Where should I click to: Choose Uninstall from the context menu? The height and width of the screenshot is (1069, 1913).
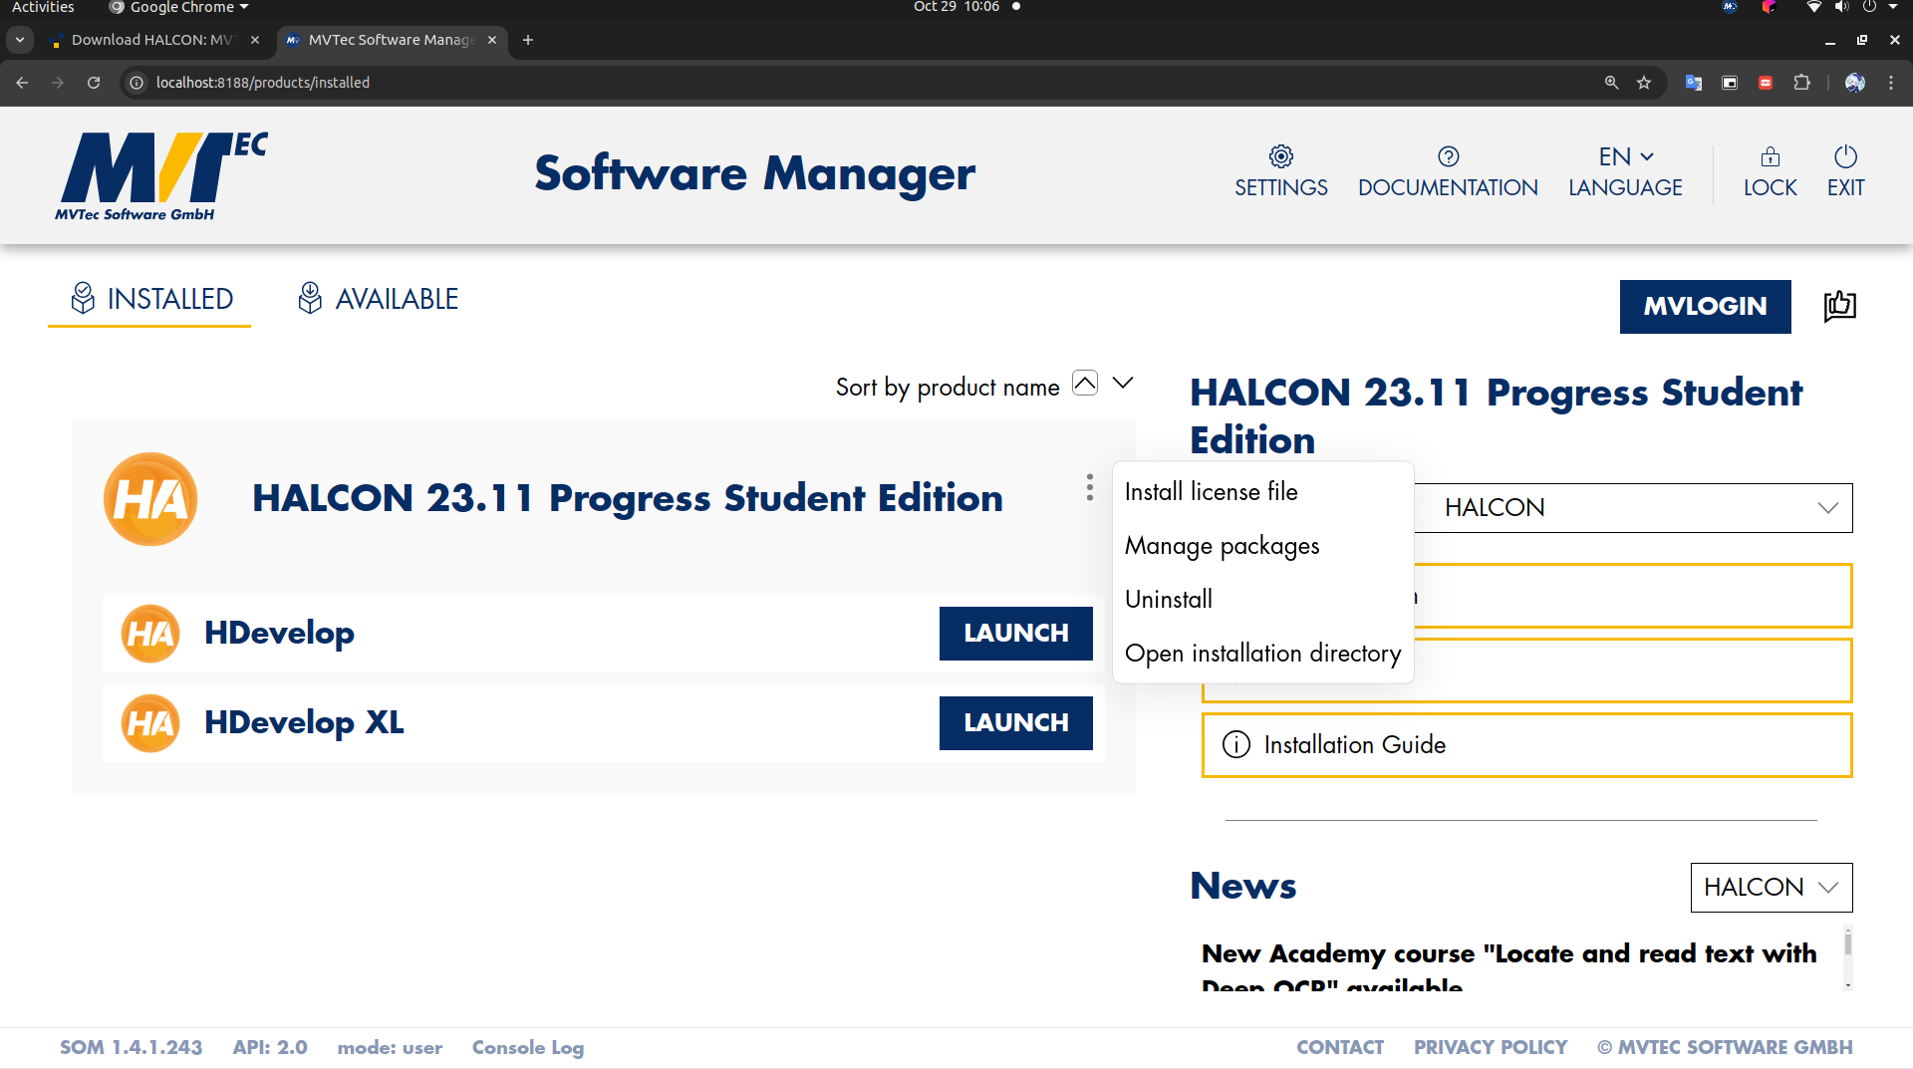(1169, 600)
